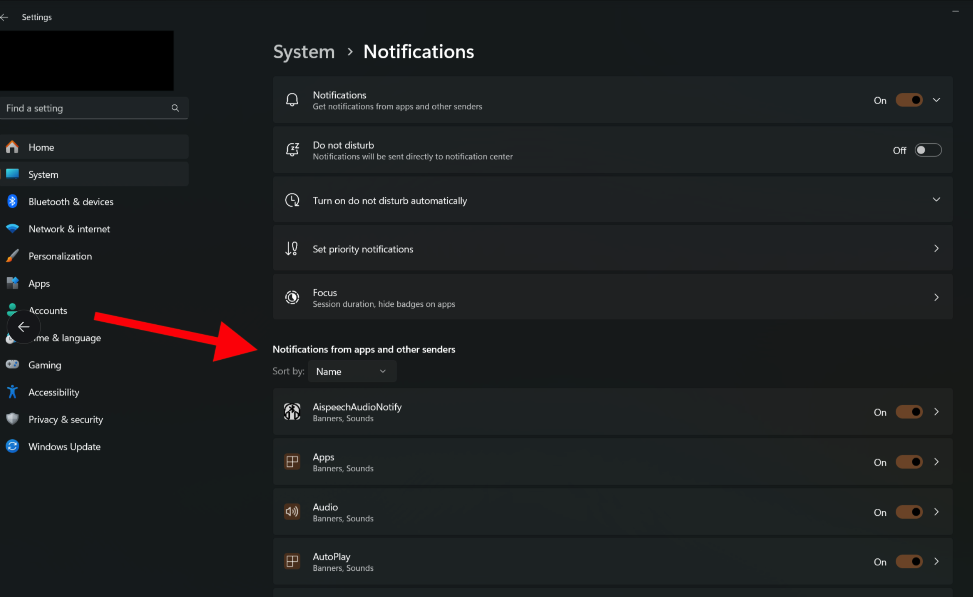Click the Network wifi icon in sidebar
The height and width of the screenshot is (597, 973).
pos(12,228)
